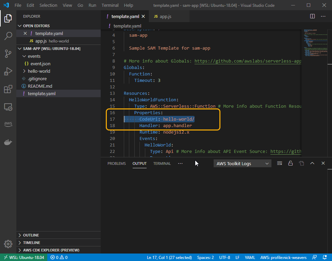Image resolution: width=332 pixels, height=261 pixels.
Task: Toggle auto-scroll lock in Output panel
Action: [290, 163]
